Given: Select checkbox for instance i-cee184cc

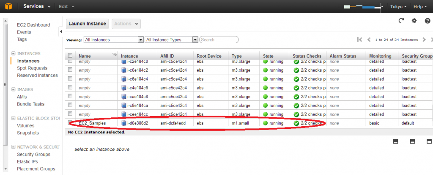Looking at the screenshot, I should click(x=70, y=114).
